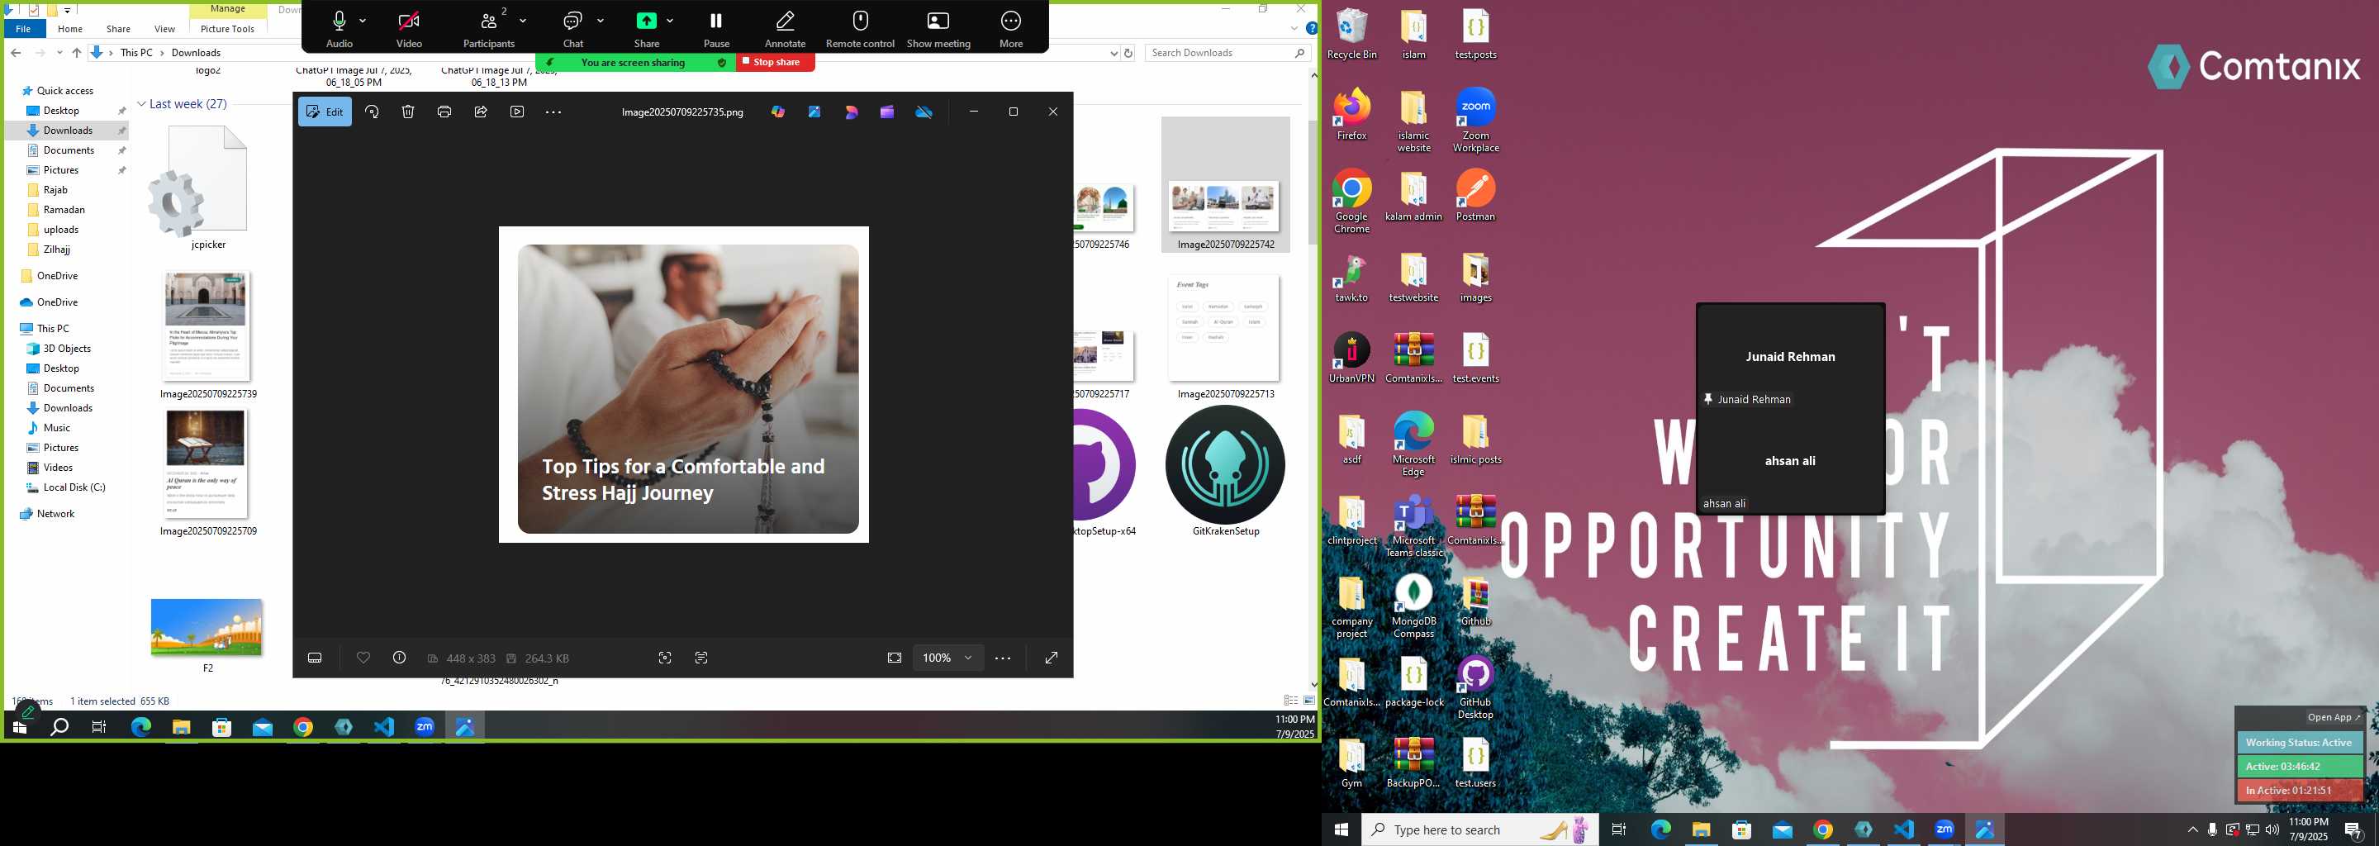Open Explorer Share ribbon tab
The width and height of the screenshot is (2379, 846).
tap(118, 29)
